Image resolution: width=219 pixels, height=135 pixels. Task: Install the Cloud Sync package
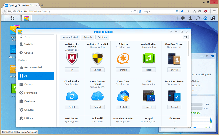point(123,107)
